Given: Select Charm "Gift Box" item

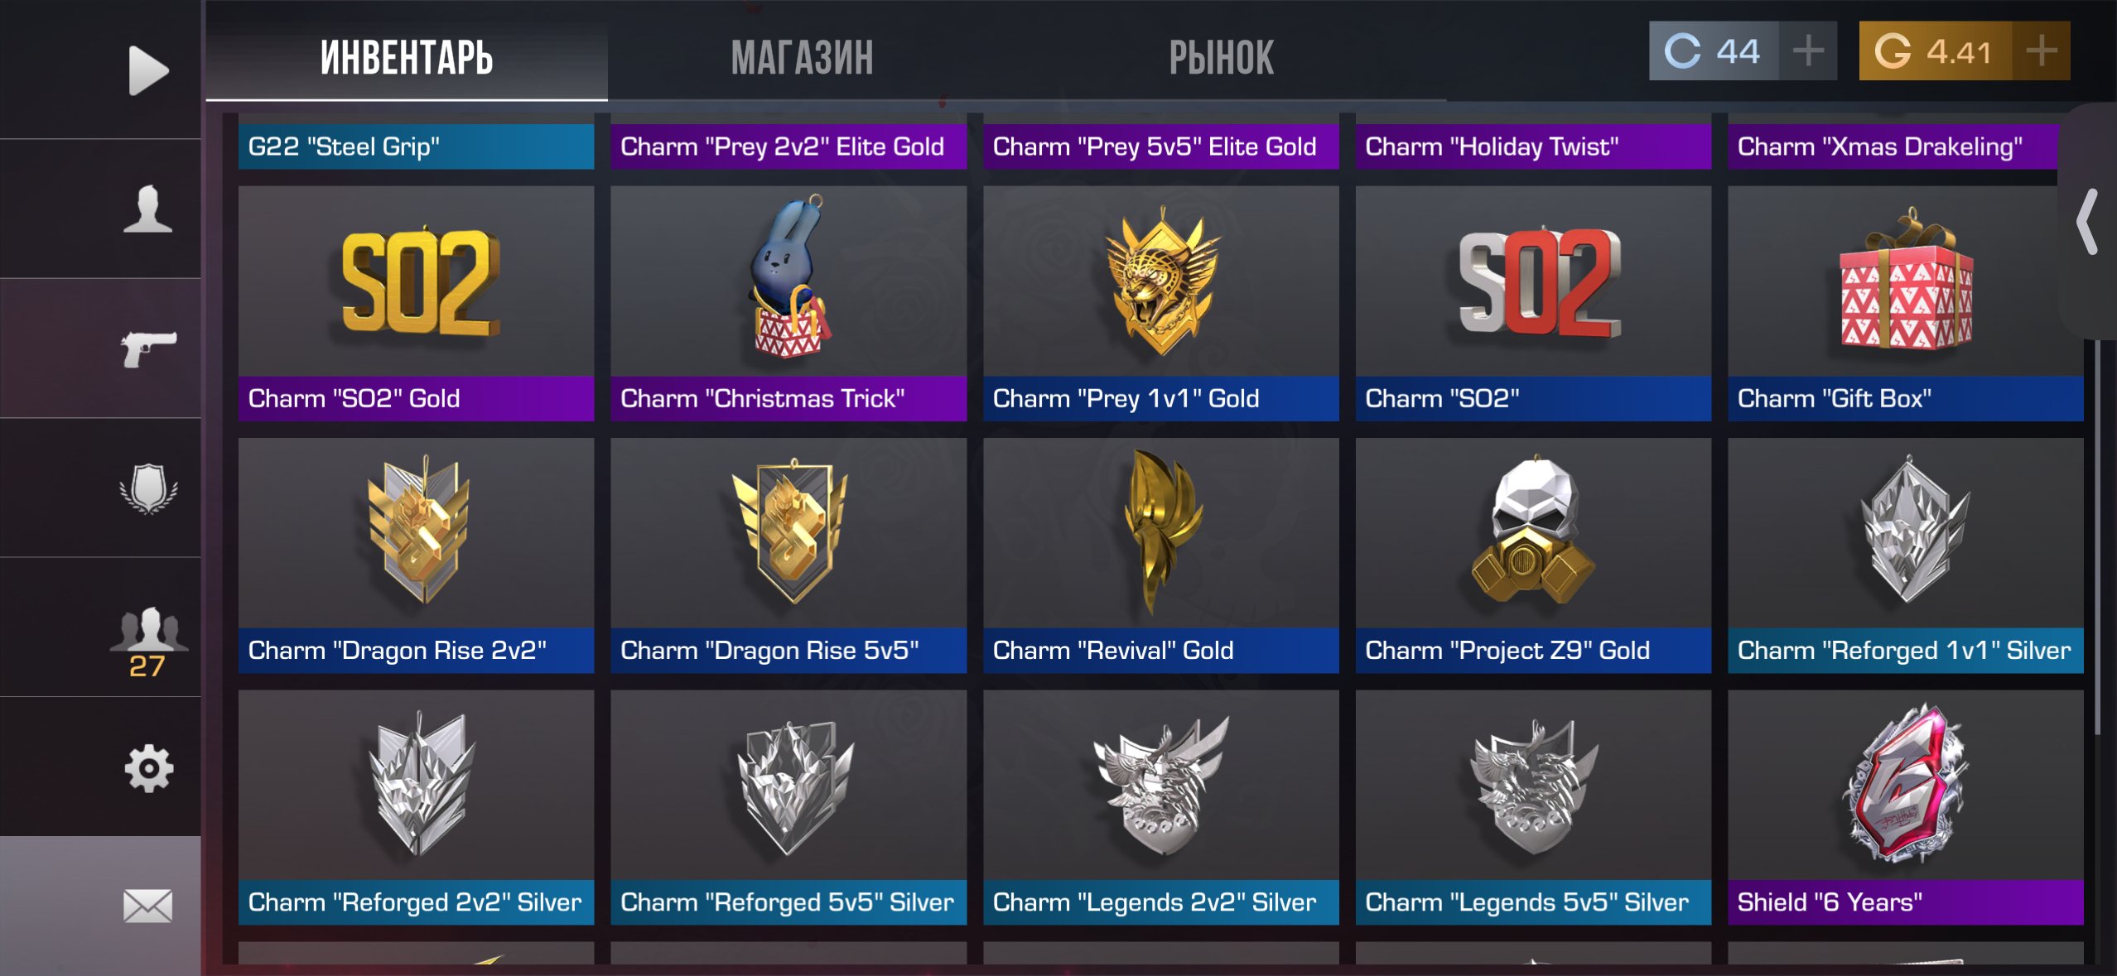Looking at the screenshot, I should 1906,304.
